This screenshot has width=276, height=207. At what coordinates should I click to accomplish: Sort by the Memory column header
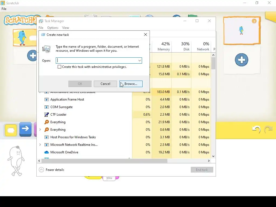pyautogui.click(x=162, y=46)
